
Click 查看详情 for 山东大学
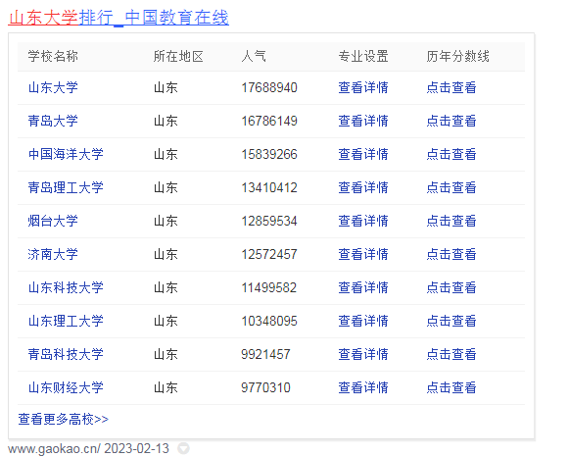(x=363, y=87)
